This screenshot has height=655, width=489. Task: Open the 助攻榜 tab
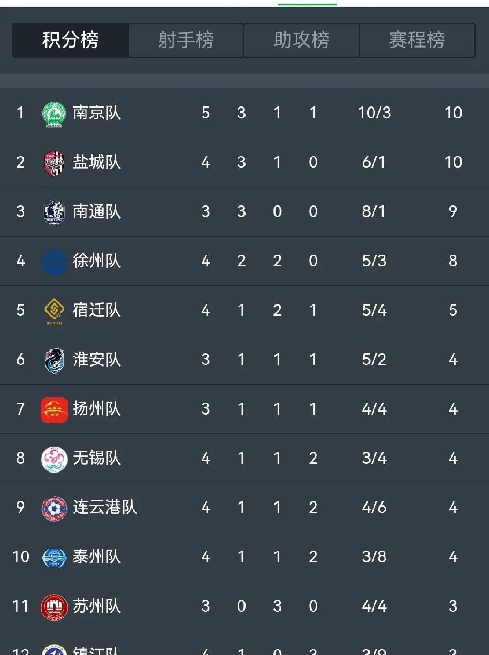(x=301, y=40)
